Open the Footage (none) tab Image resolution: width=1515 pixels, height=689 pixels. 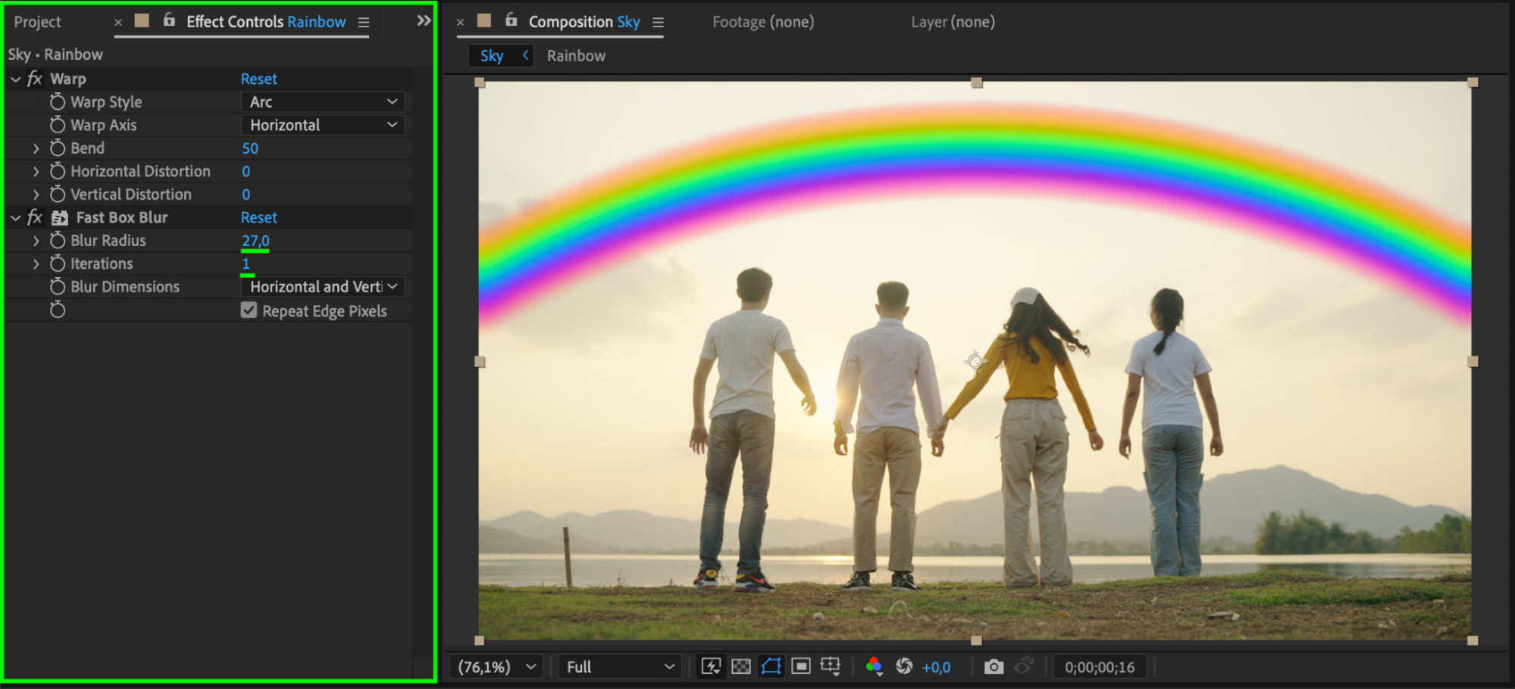pyautogui.click(x=762, y=22)
